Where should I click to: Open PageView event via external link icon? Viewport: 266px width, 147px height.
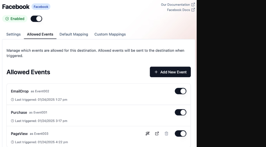click(157, 134)
